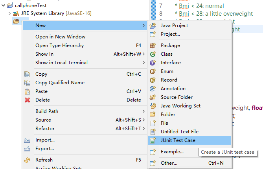This screenshot has height=169, width=263.
Task: Select Untitled Text File entry
Action: (x=189, y=132)
